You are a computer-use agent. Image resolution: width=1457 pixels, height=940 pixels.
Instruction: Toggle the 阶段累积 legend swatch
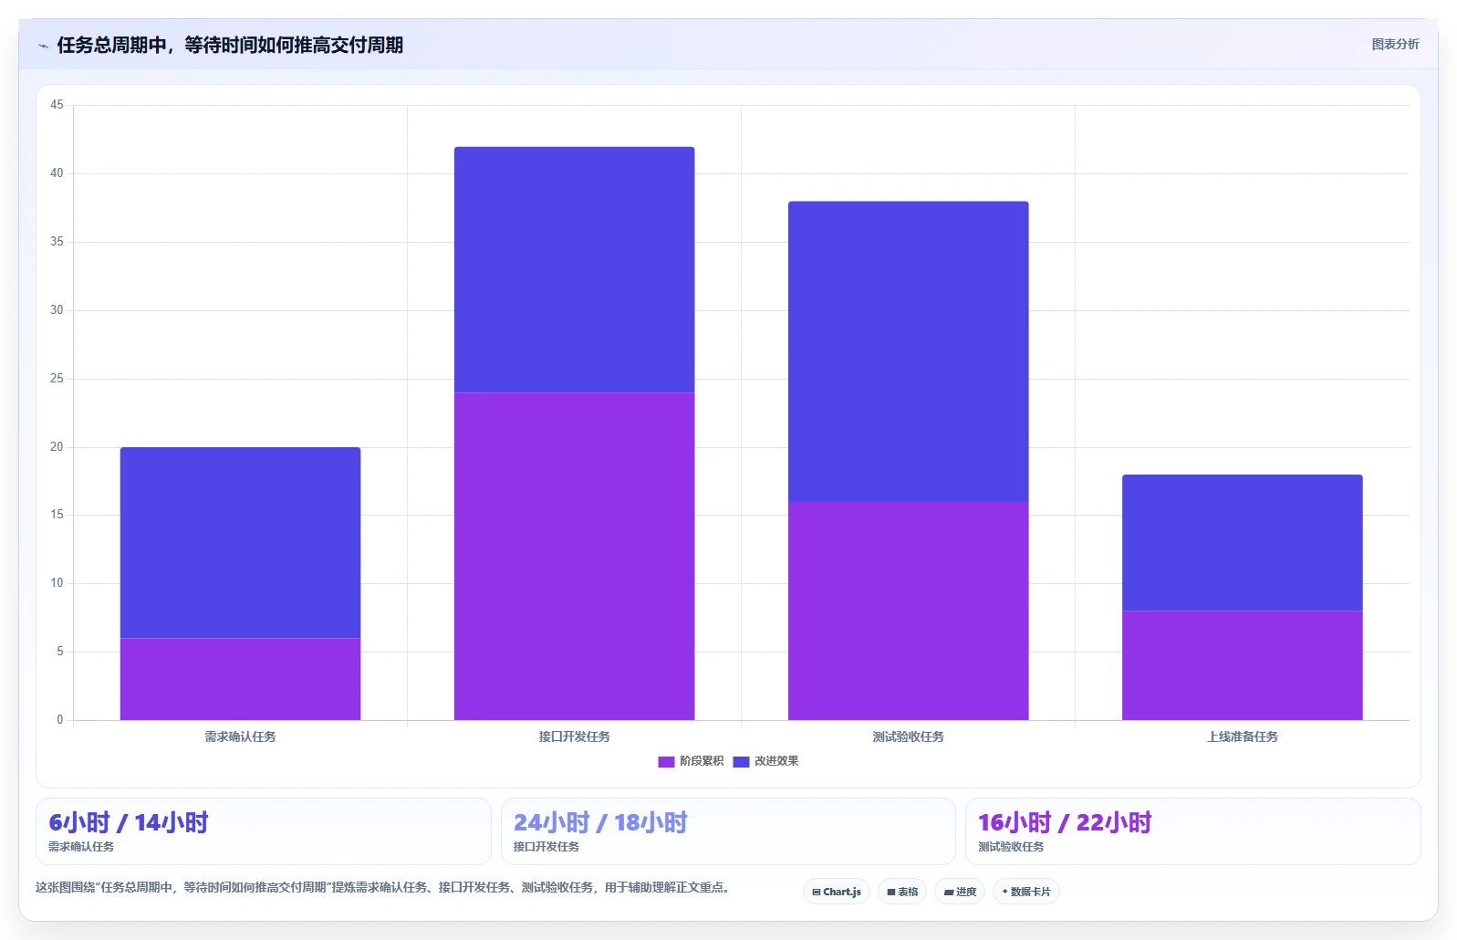click(666, 761)
